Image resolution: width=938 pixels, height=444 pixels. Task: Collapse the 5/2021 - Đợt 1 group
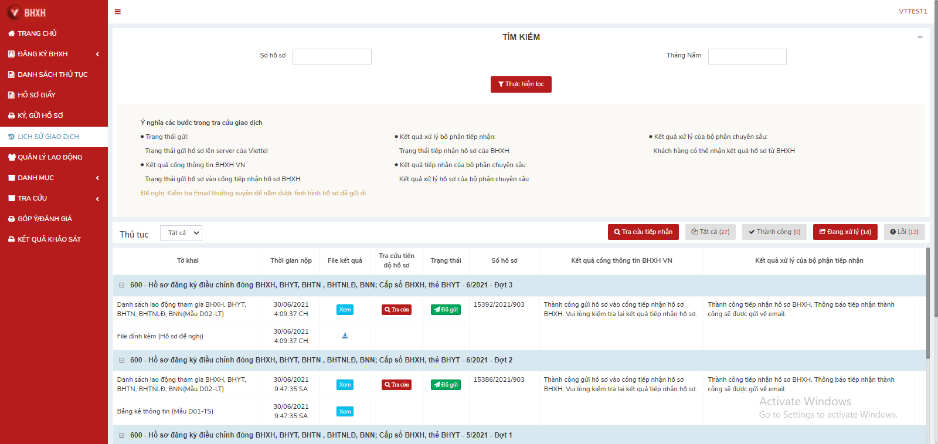click(x=122, y=435)
